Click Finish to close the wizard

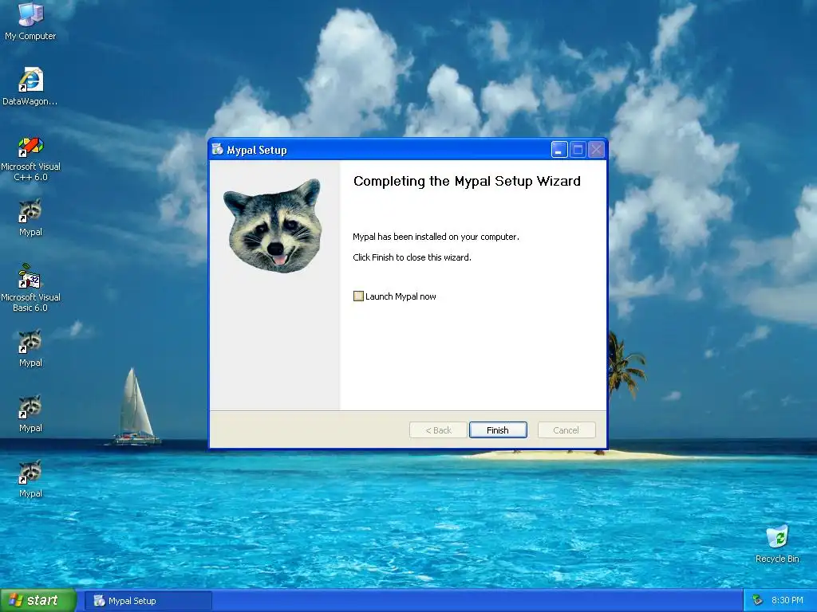pos(498,430)
